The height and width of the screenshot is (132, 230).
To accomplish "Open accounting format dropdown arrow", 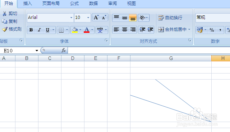I will [205, 30].
